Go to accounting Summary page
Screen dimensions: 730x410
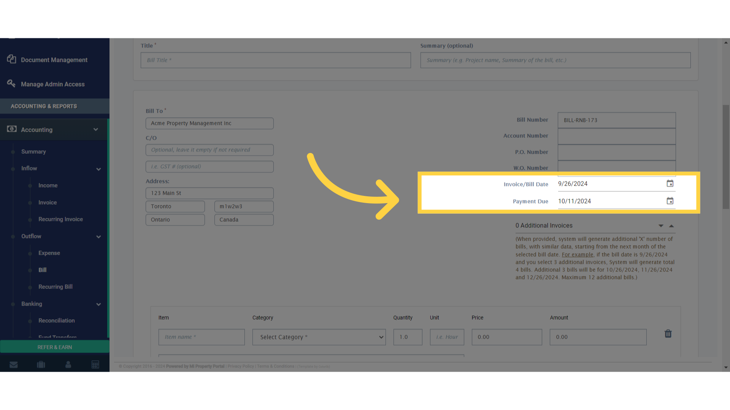(x=33, y=151)
